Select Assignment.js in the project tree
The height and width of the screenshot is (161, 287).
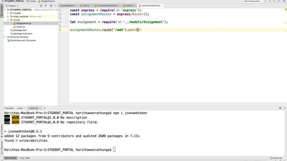click(24, 23)
